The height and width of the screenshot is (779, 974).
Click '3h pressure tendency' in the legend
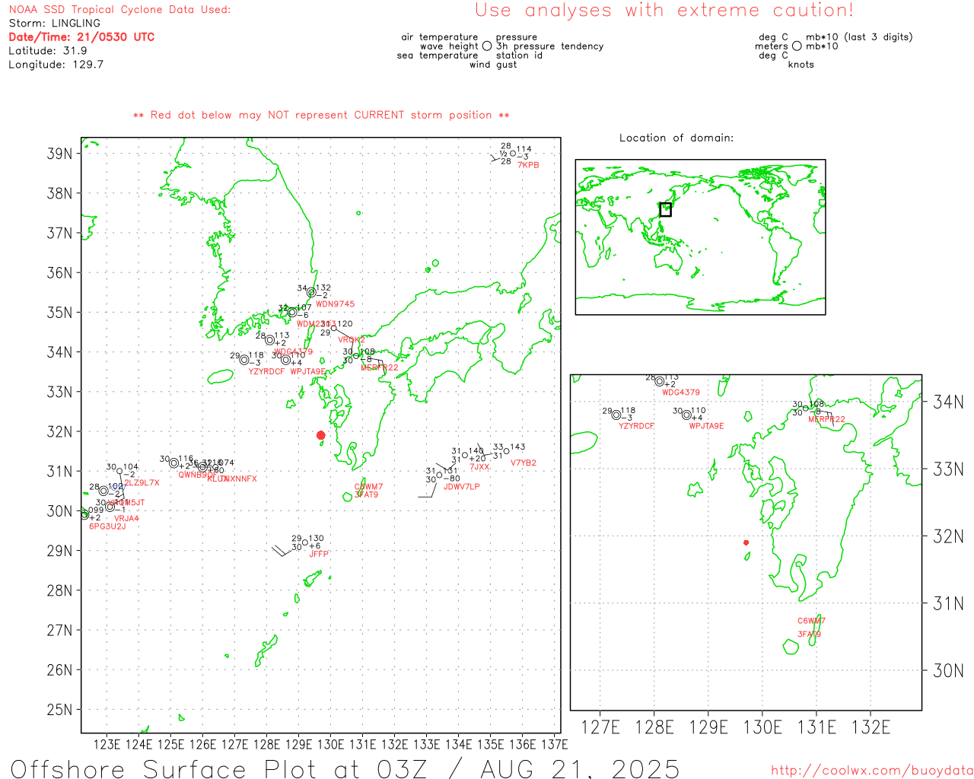(550, 46)
